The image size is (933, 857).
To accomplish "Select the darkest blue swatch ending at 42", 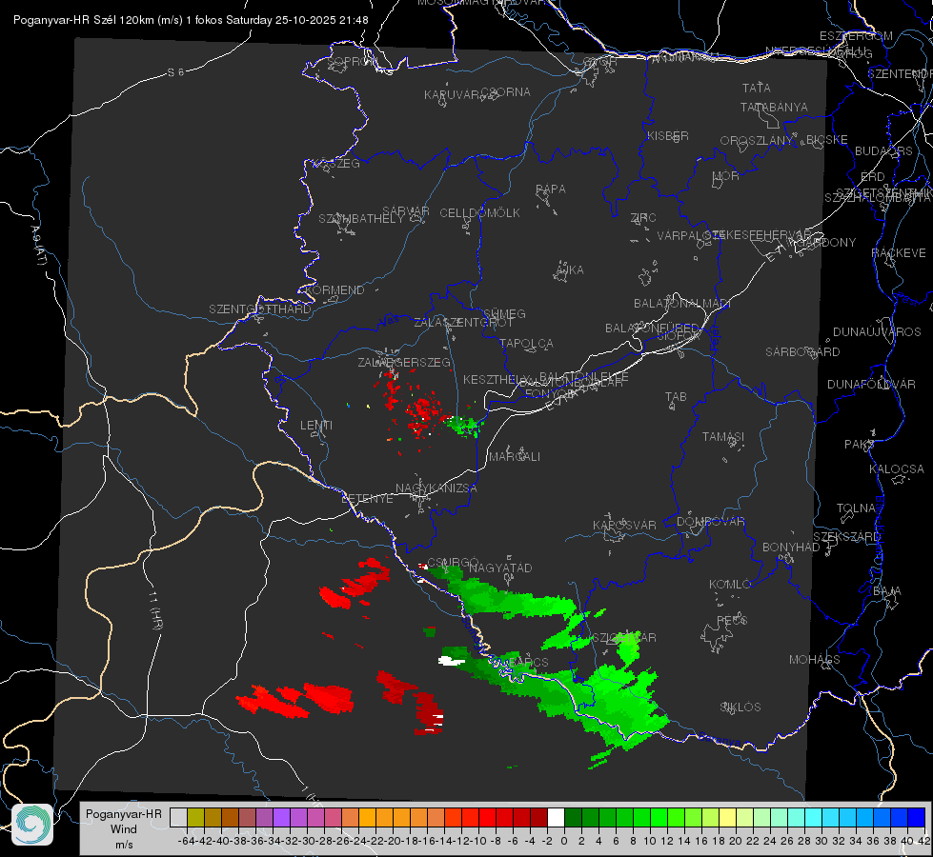I will pyautogui.click(x=917, y=818).
